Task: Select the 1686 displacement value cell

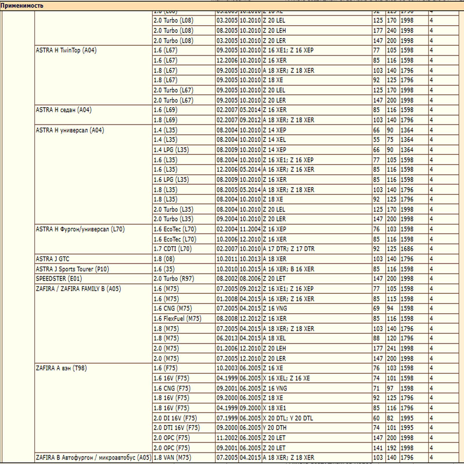Action: [x=407, y=249]
